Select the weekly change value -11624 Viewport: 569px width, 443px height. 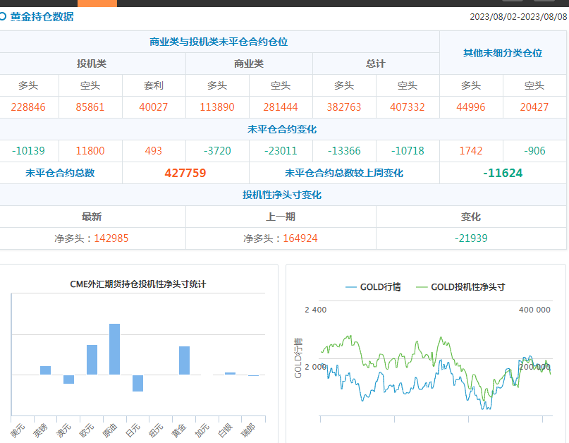coord(503,173)
